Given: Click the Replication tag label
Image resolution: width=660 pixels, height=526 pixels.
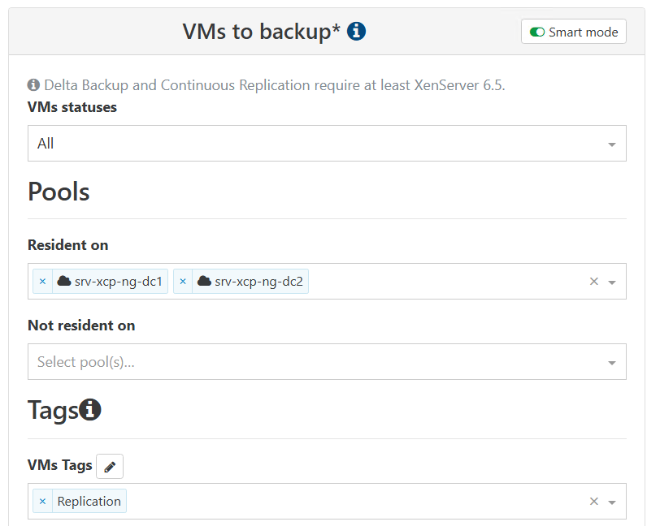Looking at the screenshot, I should [x=89, y=502].
